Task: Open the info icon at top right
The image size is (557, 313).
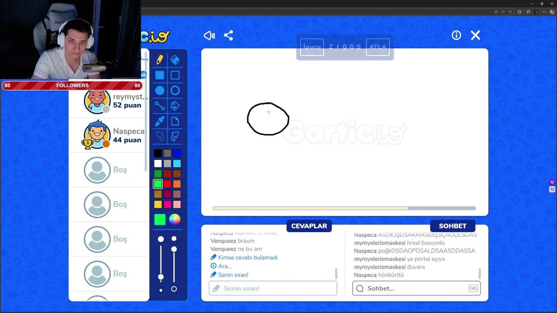Action: tap(456, 35)
